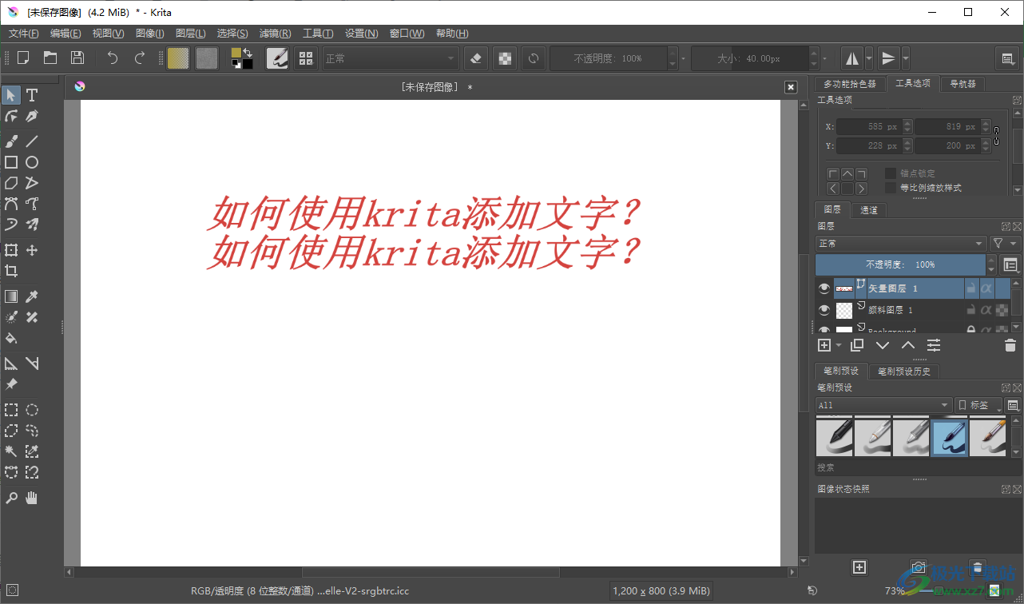
Task: Adjust the layer 不透明度 100% slider
Action: click(900, 264)
